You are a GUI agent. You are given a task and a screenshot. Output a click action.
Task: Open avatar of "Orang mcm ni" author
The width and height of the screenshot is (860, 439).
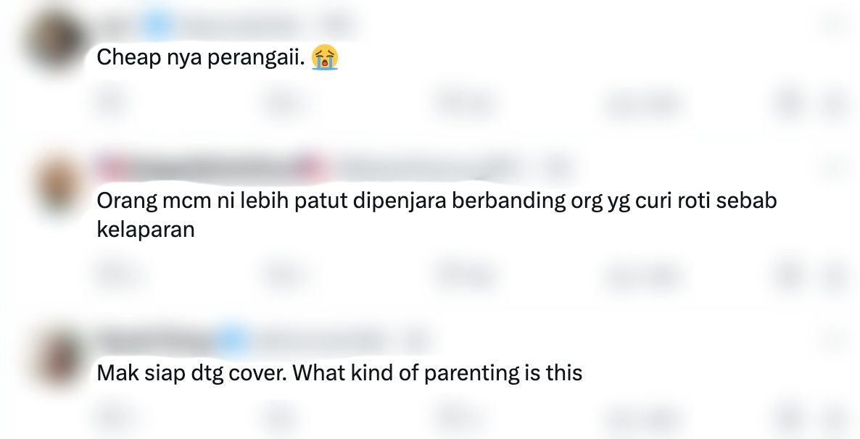pyautogui.click(x=57, y=185)
